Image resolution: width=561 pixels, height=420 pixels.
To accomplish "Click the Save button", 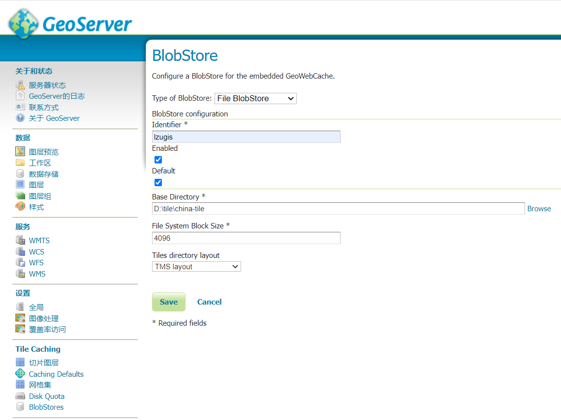I will [169, 302].
